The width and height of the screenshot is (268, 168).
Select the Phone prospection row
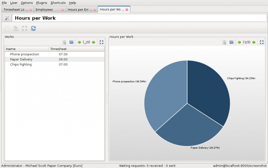tap(55, 54)
